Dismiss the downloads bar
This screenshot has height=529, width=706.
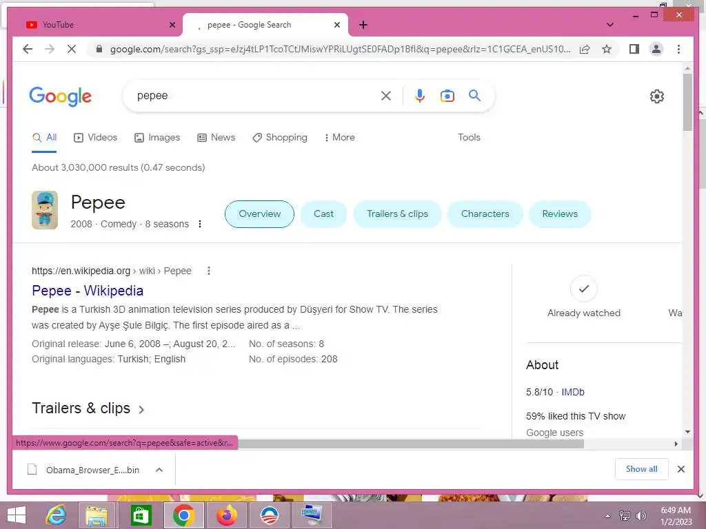pos(681,469)
